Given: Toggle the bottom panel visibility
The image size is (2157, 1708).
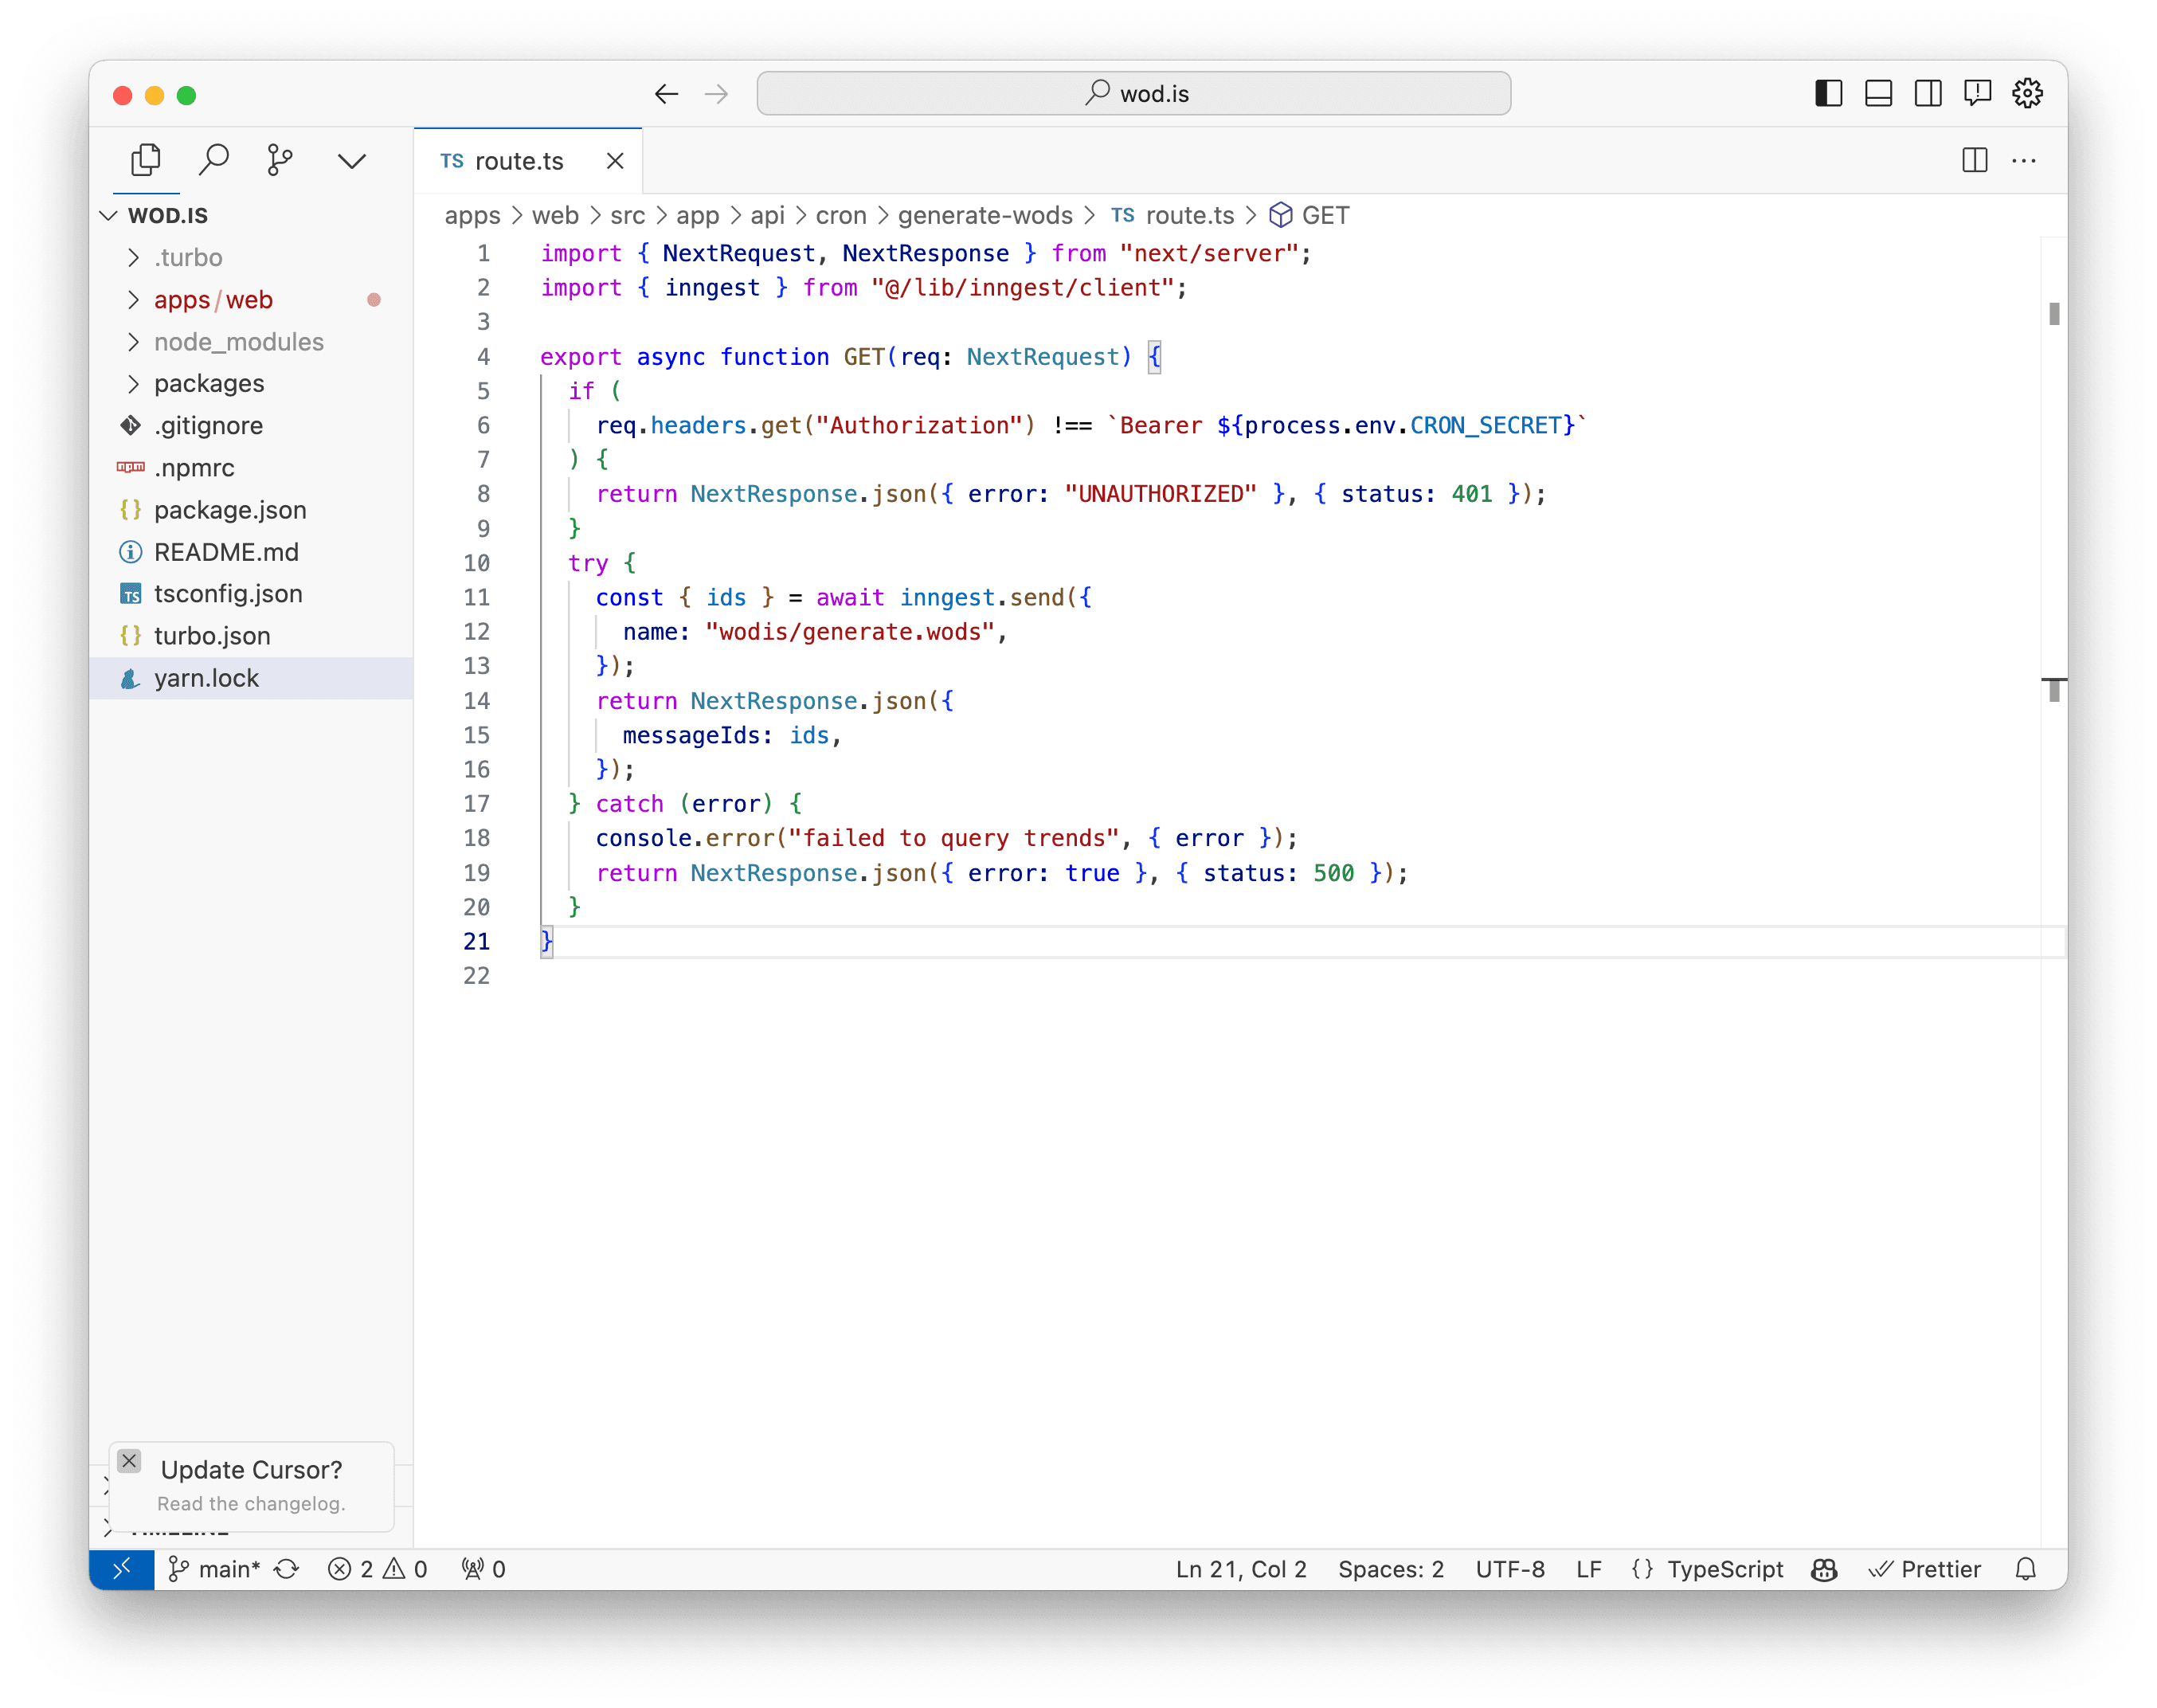Looking at the screenshot, I should click(1878, 93).
